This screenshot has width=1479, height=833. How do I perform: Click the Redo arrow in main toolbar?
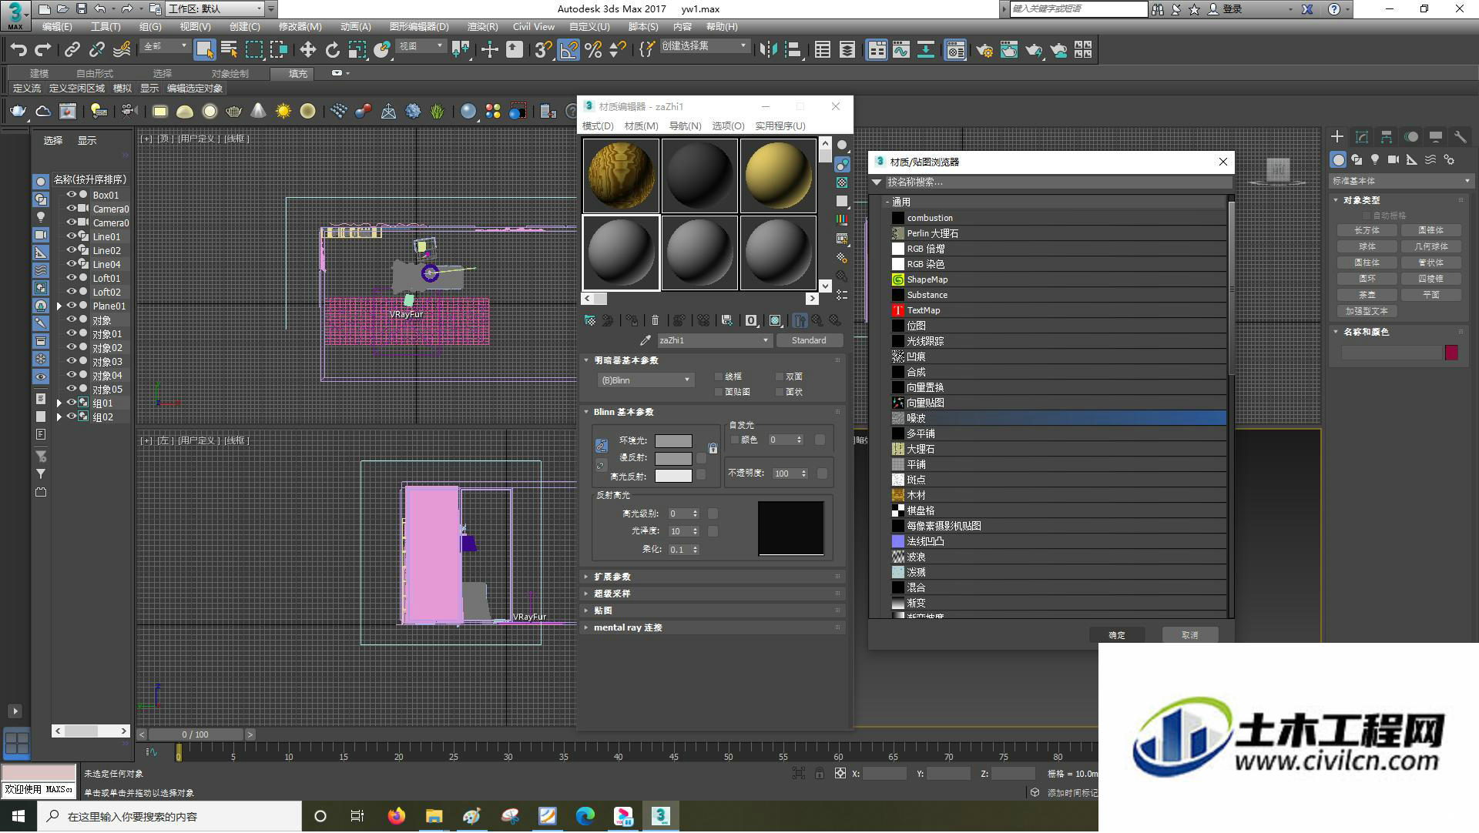click(43, 50)
